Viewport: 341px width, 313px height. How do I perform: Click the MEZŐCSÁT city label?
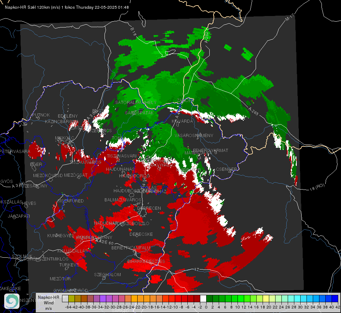(76, 175)
